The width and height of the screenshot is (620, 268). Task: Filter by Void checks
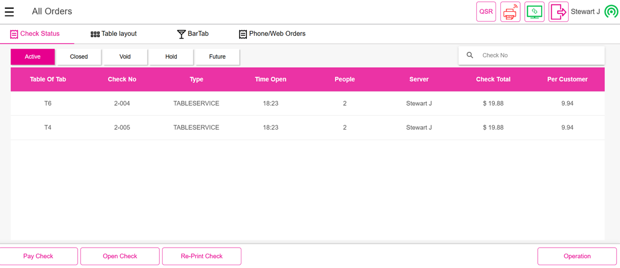pos(125,57)
